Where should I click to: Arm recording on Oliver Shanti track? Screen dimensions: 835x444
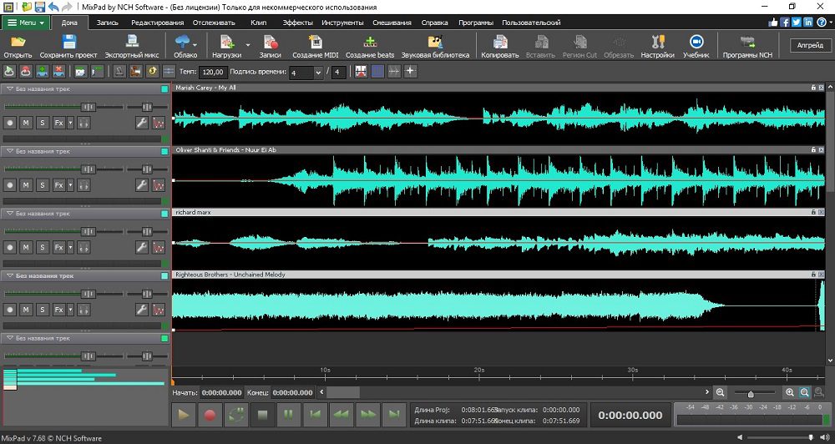[x=9, y=185]
